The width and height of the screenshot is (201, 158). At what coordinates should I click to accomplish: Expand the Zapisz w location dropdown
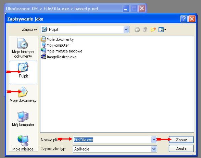(x=126, y=29)
